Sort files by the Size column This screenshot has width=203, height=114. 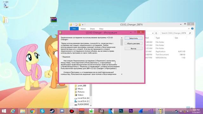pyautogui.click(x=176, y=38)
